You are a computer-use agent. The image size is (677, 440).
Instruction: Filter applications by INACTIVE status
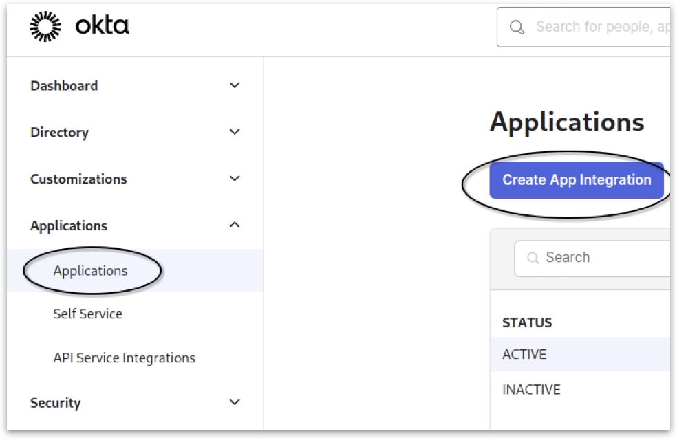tap(531, 390)
